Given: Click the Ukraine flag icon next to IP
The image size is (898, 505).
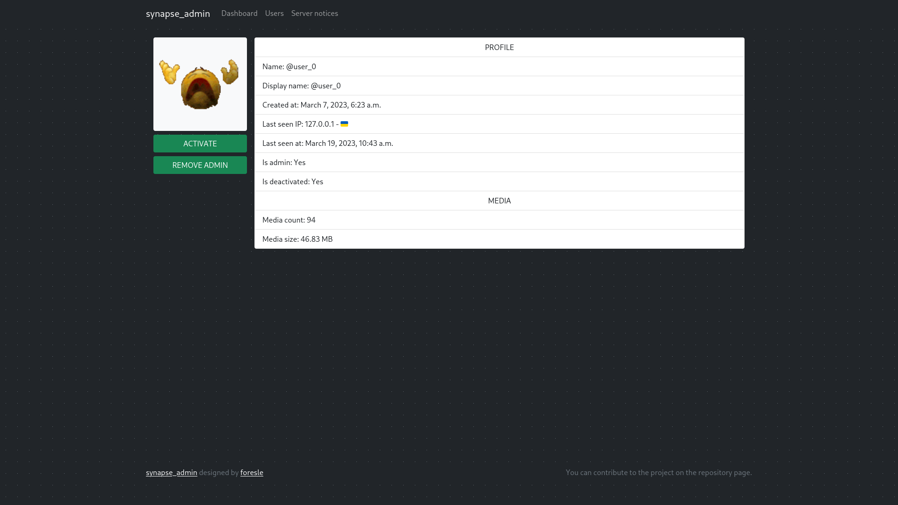Looking at the screenshot, I should point(344,124).
